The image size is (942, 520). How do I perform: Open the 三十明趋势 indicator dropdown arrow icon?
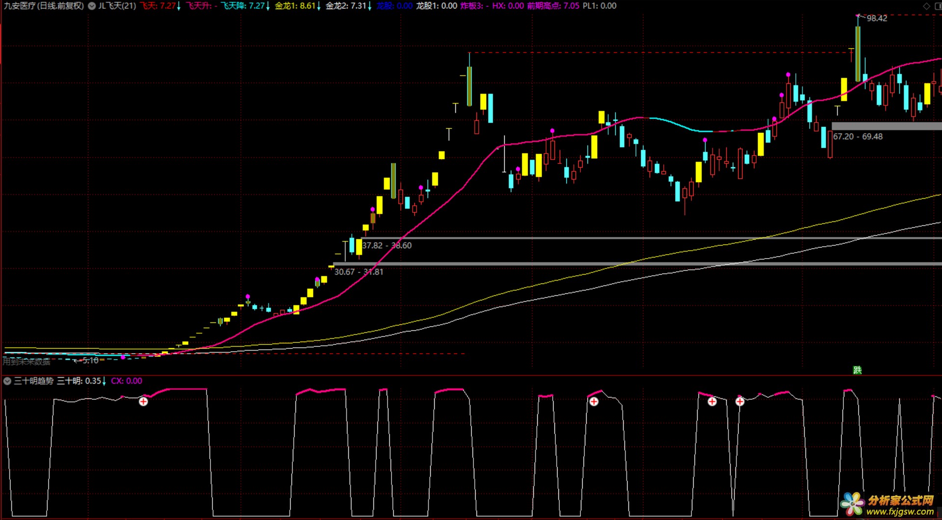[7, 381]
